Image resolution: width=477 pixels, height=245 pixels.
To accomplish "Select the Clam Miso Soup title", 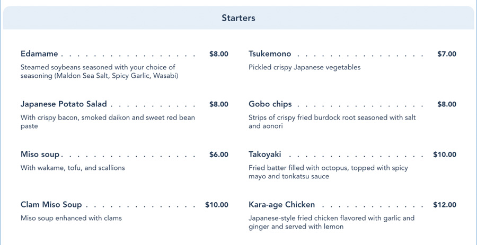I will point(51,205).
